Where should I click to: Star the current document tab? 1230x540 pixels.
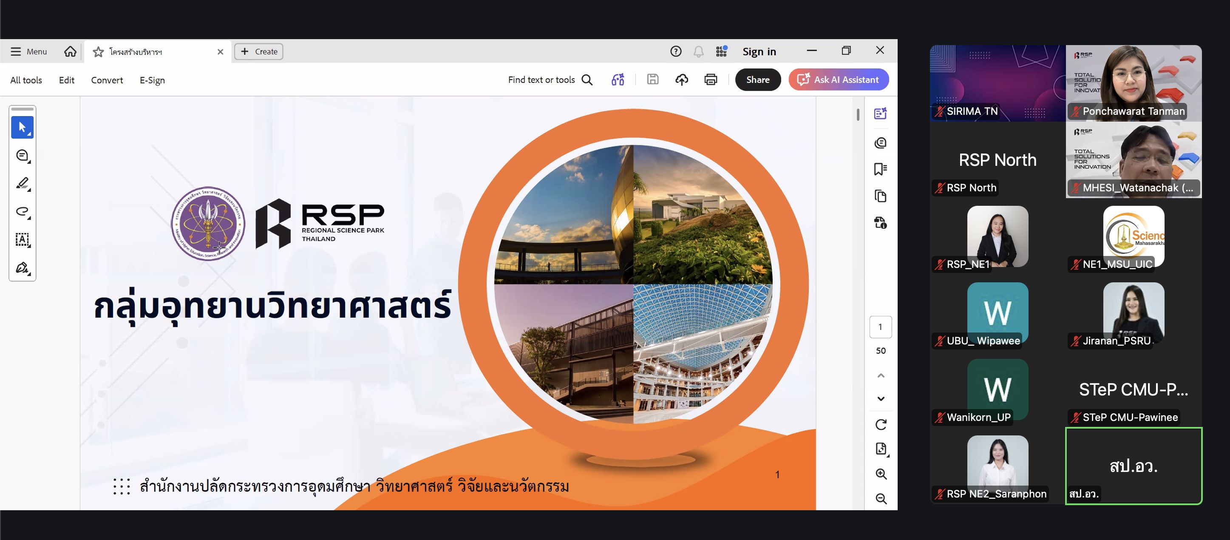click(98, 51)
